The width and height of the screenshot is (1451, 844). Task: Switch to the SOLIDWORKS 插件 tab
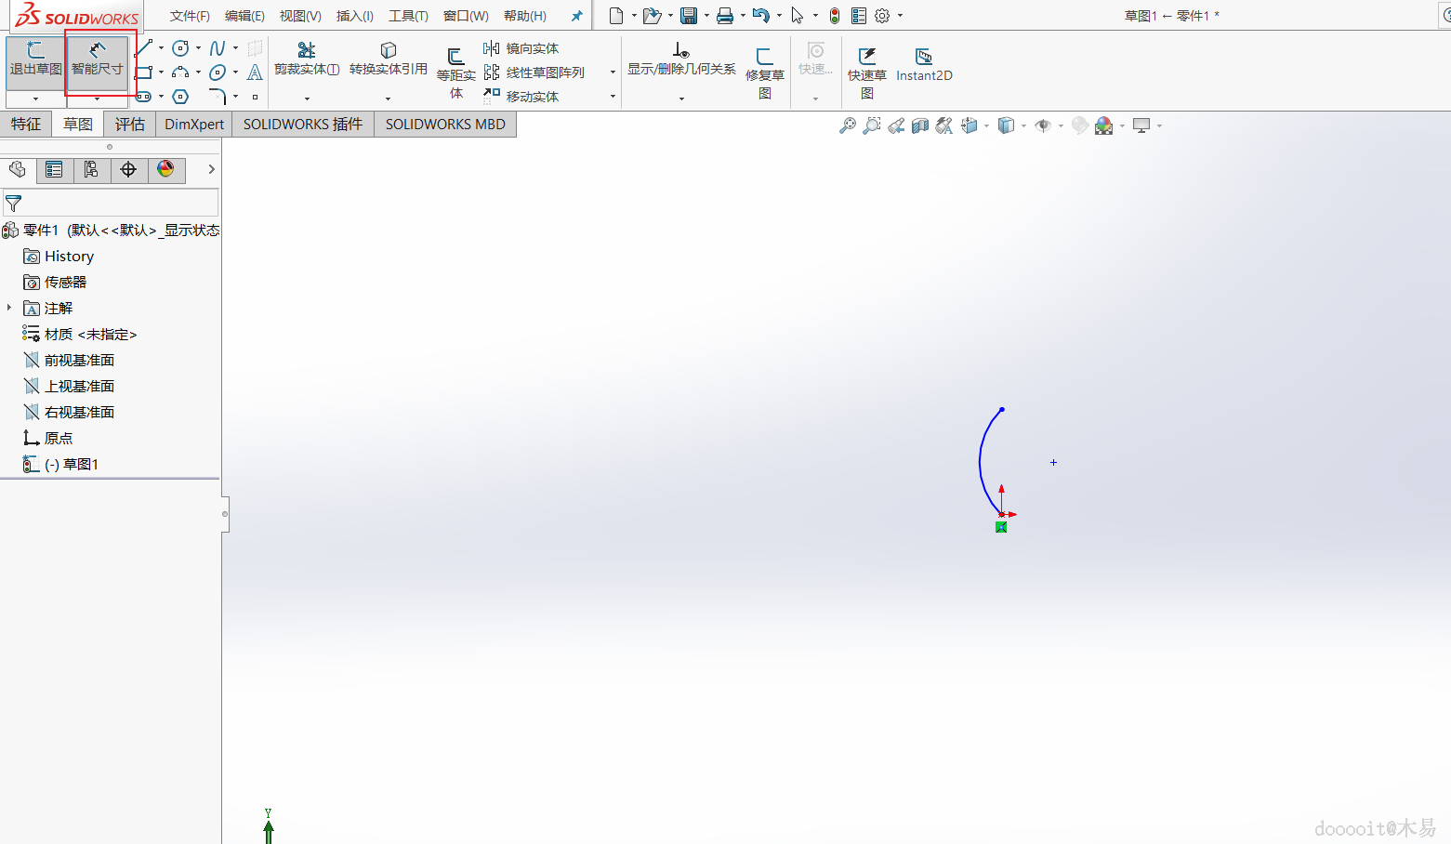pos(303,125)
